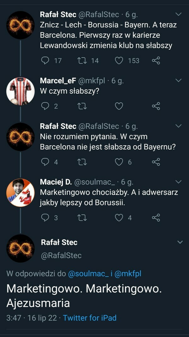This screenshot has width=189, height=337.
Task: Reply to Marcel_eF's 'W czym słabszy?' tweet
Action: pos(45,106)
